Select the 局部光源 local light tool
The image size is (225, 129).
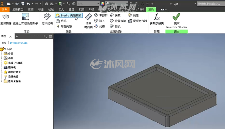tap(64, 27)
